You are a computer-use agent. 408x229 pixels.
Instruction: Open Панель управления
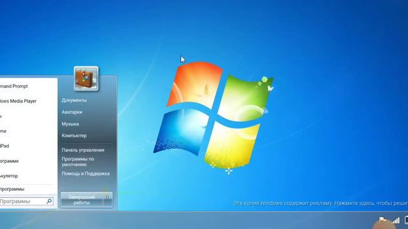[x=83, y=150]
